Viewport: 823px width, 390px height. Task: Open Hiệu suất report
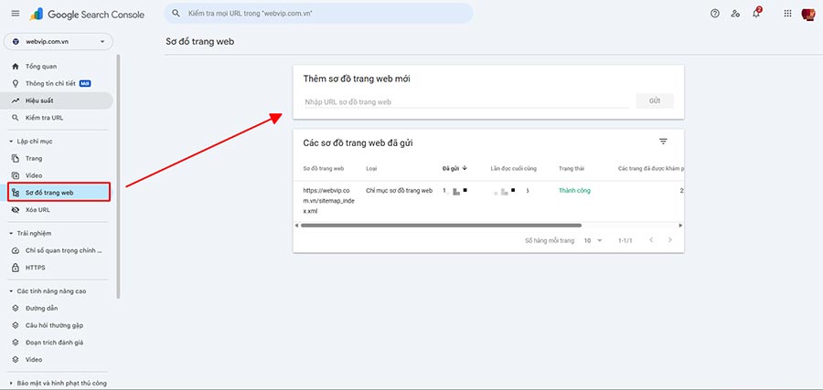[x=58, y=100]
